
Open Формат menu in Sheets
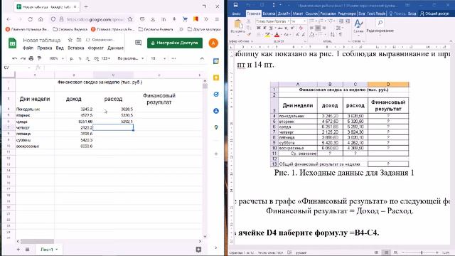point(96,48)
